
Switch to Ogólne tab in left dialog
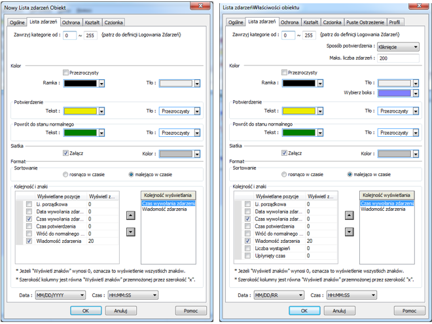pos(17,22)
